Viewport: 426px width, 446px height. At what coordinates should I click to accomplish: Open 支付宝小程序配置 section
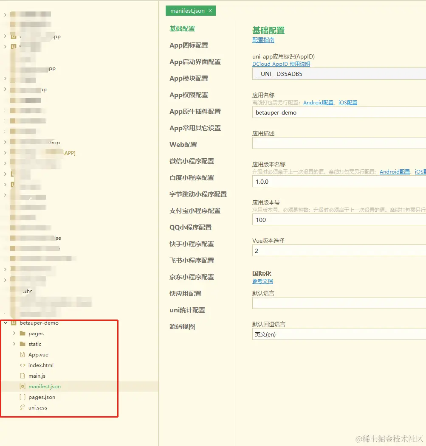tap(195, 211)
